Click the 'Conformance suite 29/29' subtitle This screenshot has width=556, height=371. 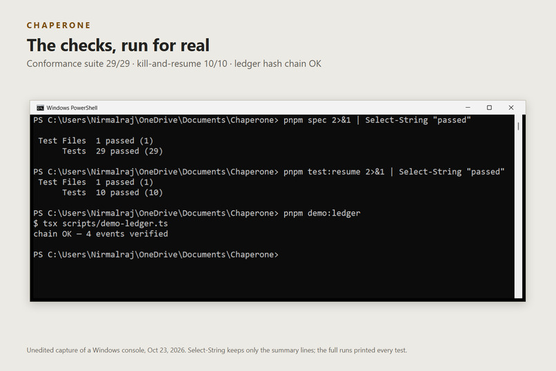point(174,64)
